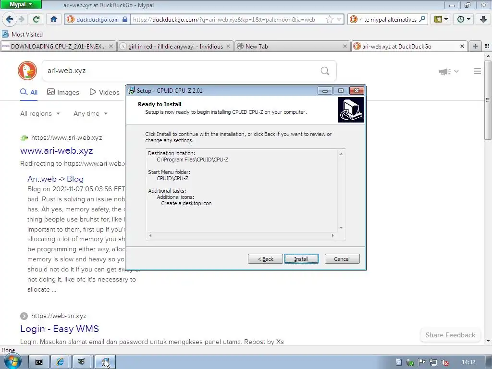Click the browser forward arrow
The image size is (492, 369).
(21, 19)
